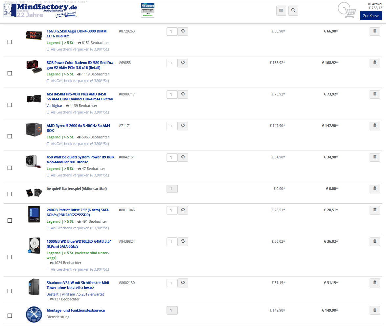This screenshot has height=327, width=386.
Task: Click article number #8909717
Action: [127, 94]
